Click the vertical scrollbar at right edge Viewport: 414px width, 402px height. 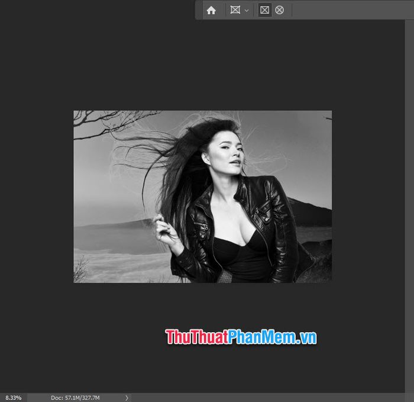409,206
